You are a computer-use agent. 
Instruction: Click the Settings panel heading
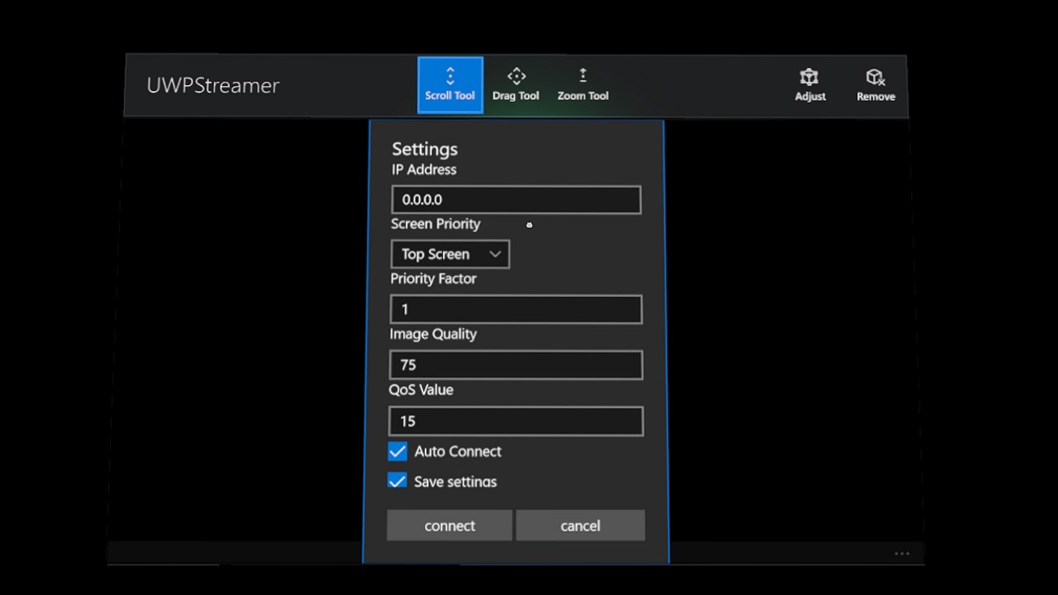click(424, 149)
